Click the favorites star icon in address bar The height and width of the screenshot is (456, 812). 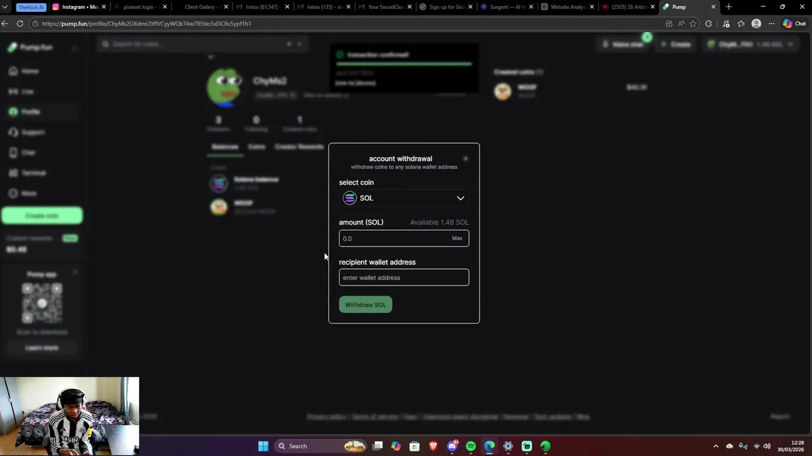click(x=693, y=23)
